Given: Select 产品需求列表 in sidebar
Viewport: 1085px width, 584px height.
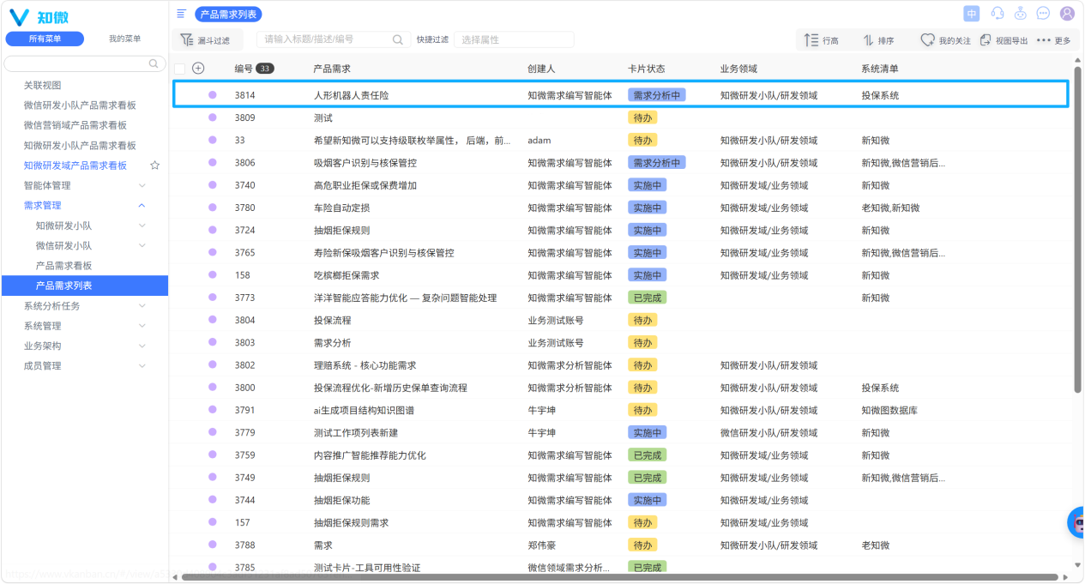Looking at the screenshot, I should pos(84,286).
